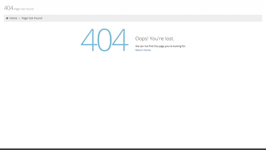Click the house icon in the breadcrumb

pos(7,18)
